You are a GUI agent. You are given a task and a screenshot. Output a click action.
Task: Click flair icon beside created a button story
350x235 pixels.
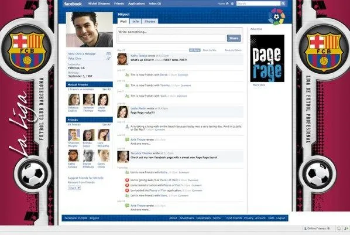click(x=127, y=185)
